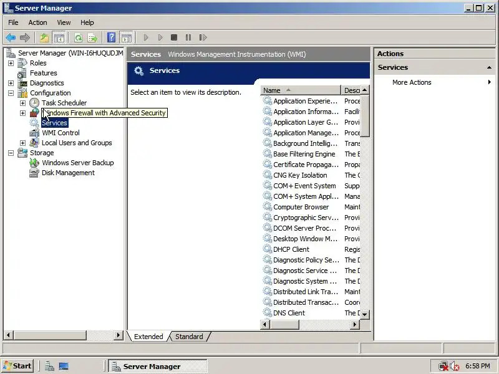Click the Pause Service toolbar icon
The width and height of the screenshot is (499, 374).
188,37
